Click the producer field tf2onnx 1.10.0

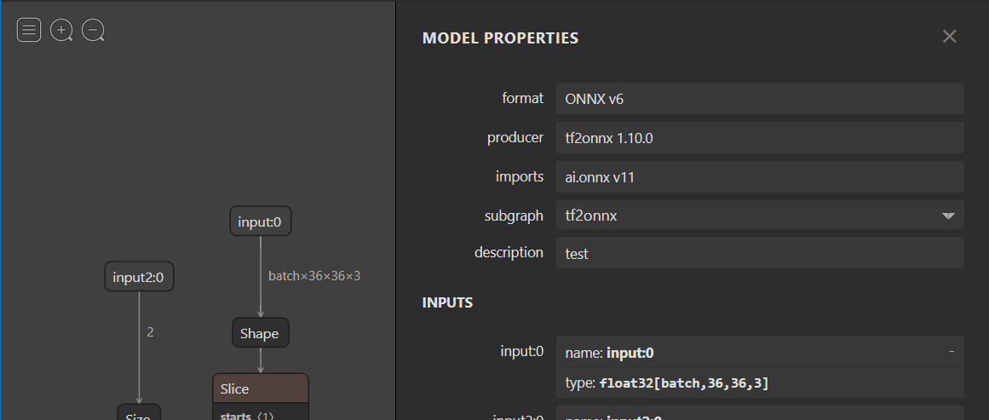pos(759,138)
